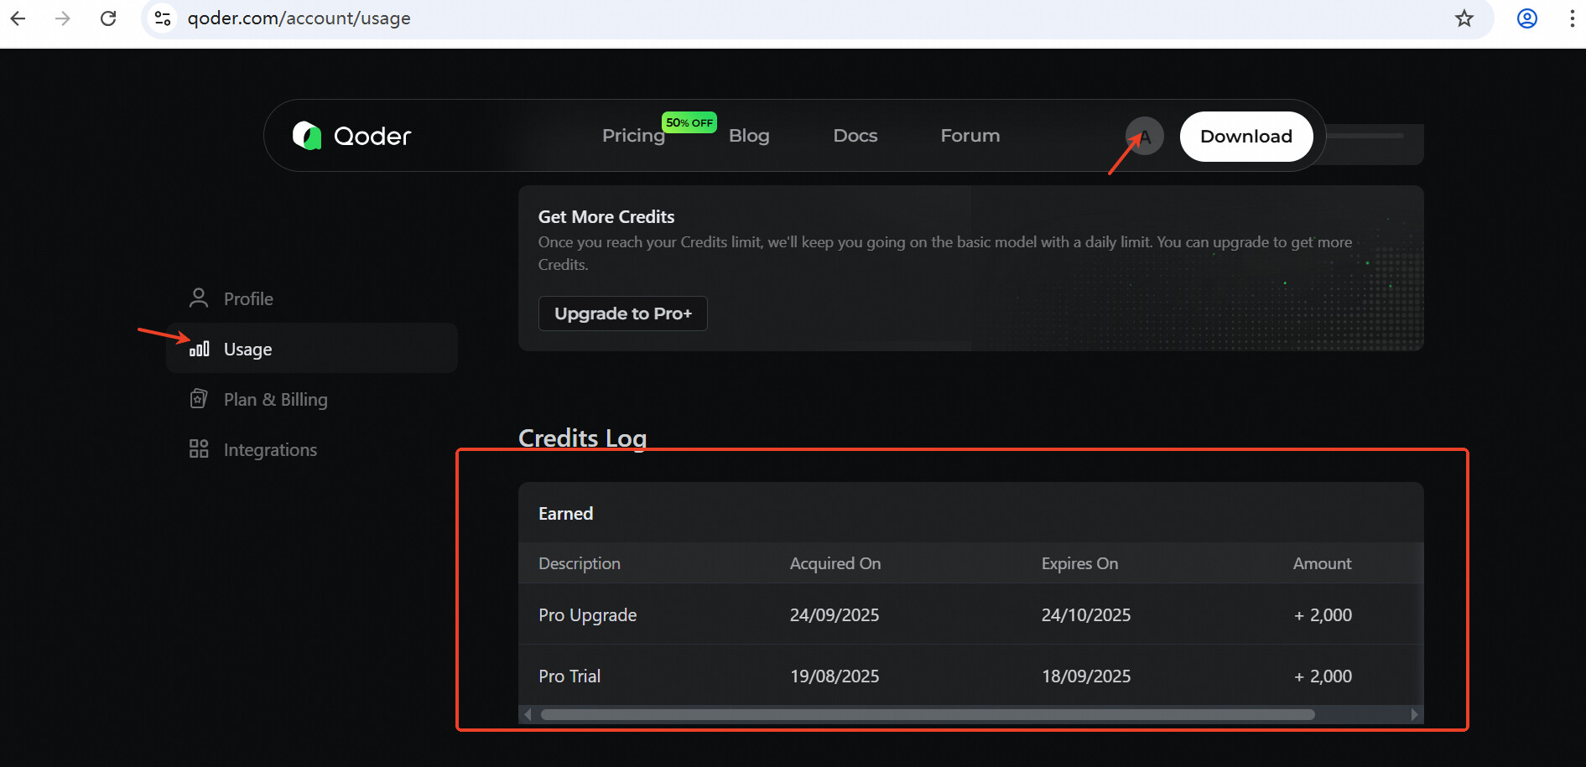Open Plan & Billing section

pos(312,399)
